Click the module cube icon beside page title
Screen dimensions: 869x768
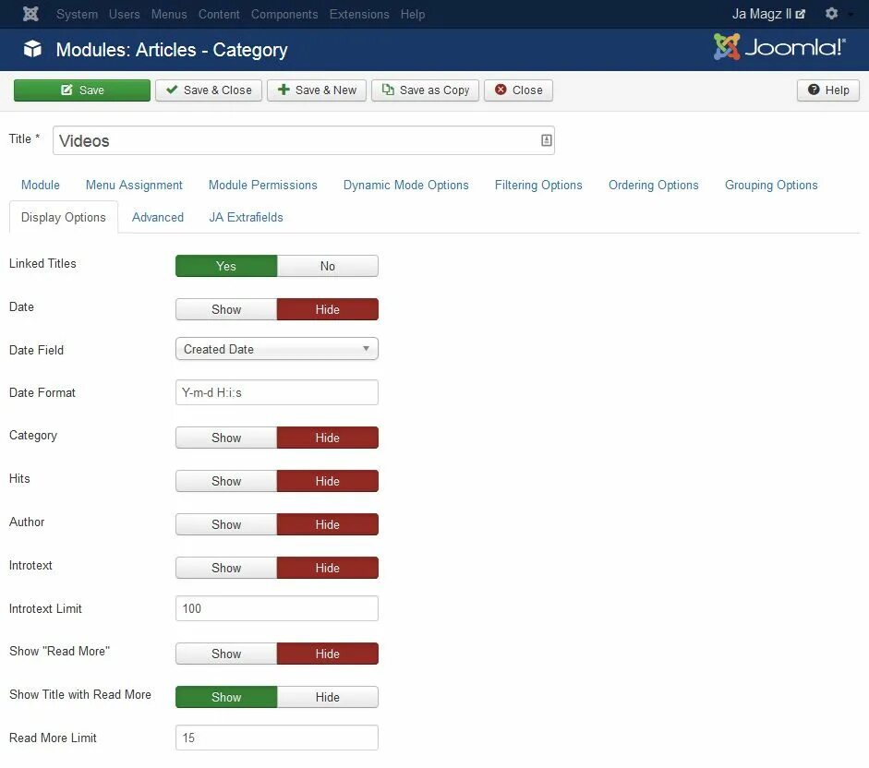click(32, 49)
